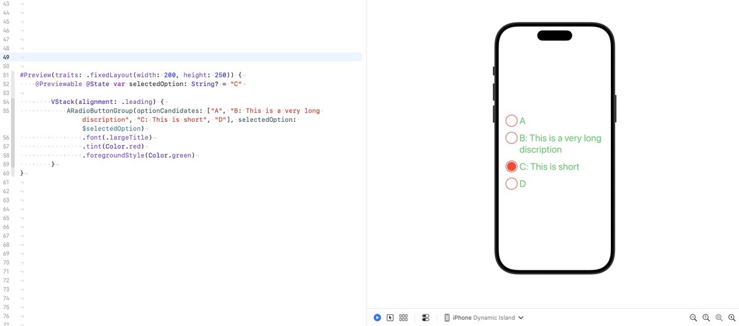Click the "D" option label in preview
This screenshot has height=326, width=739.
(523, 184)
